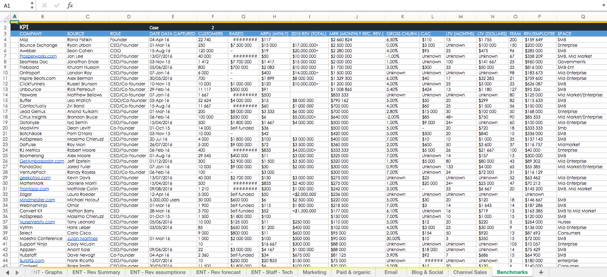Select the KPI title cell
This screenshot has width=607, height=277.
(x=43, y=28)
